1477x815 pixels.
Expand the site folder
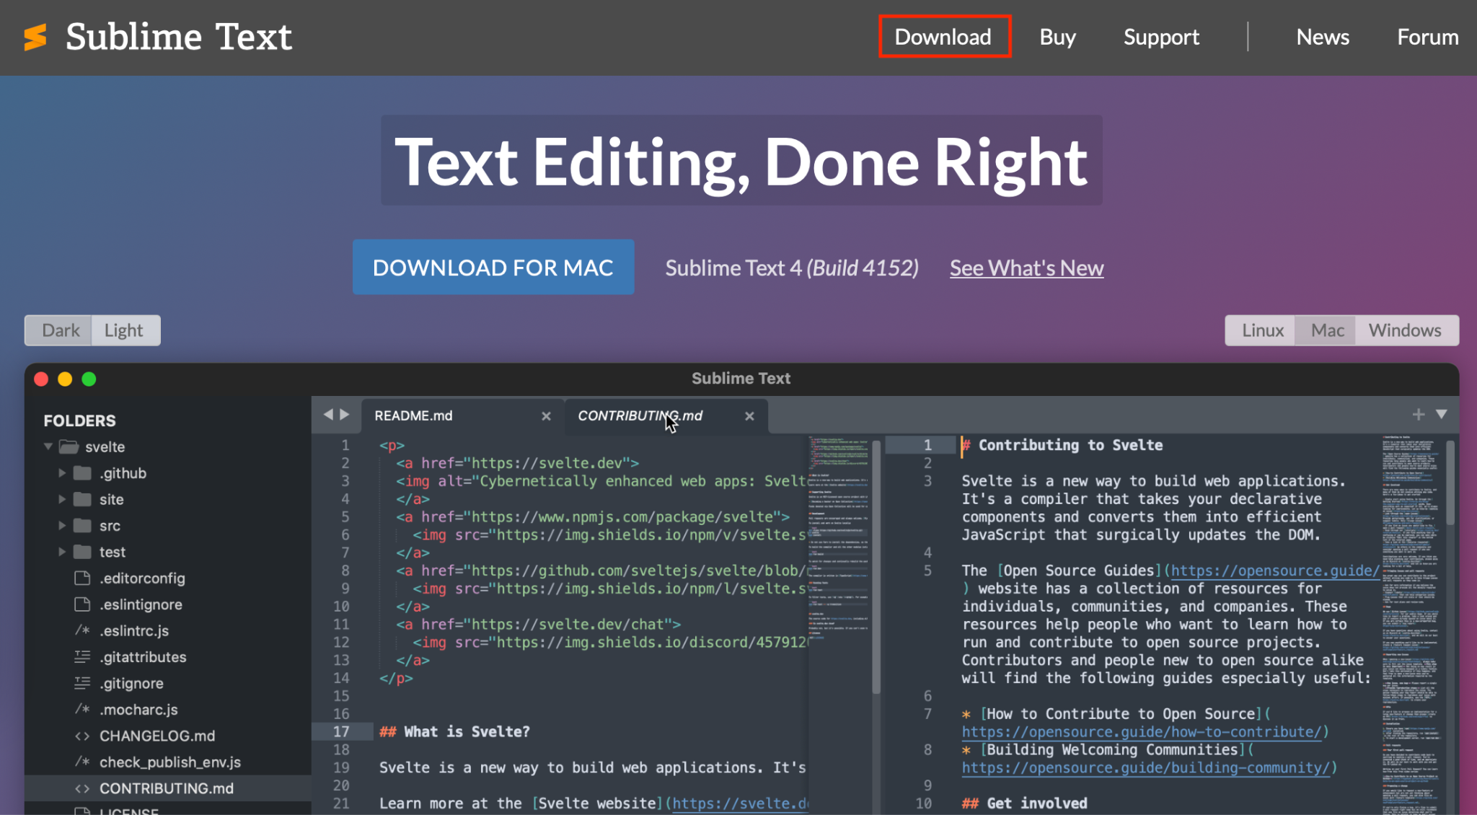[x=62, y=499]
